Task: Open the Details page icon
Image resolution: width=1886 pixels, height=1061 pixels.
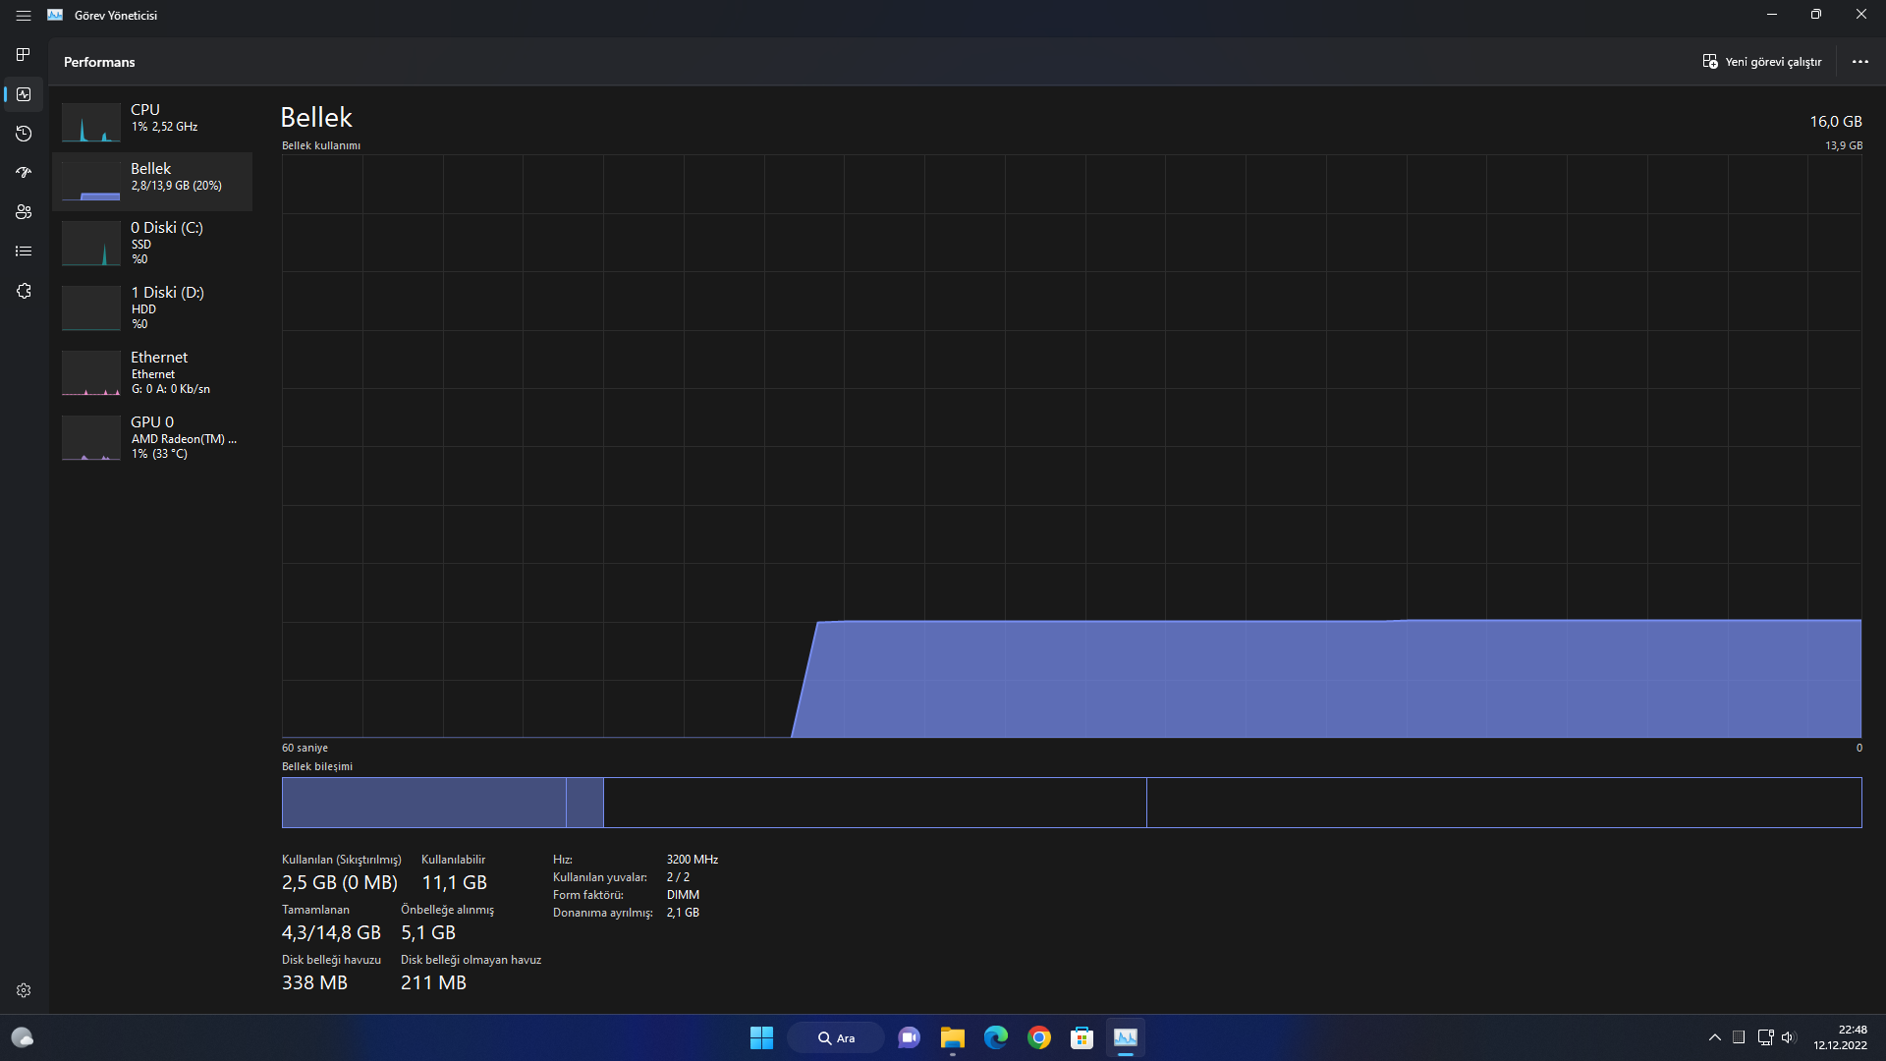Action: click(24, 251)
